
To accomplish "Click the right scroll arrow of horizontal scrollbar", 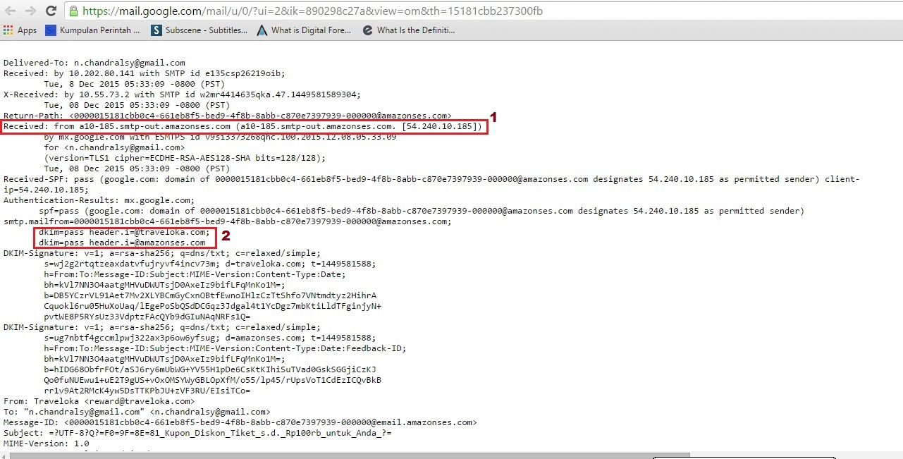I will click(x=898, y=455).
